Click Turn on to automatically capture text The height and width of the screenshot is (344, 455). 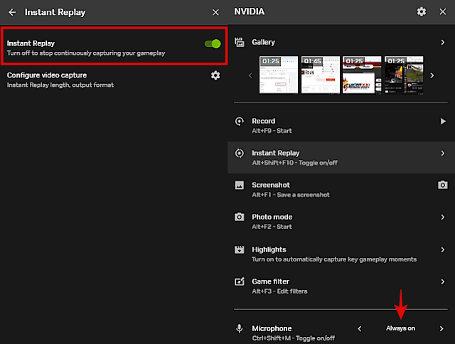334,259
